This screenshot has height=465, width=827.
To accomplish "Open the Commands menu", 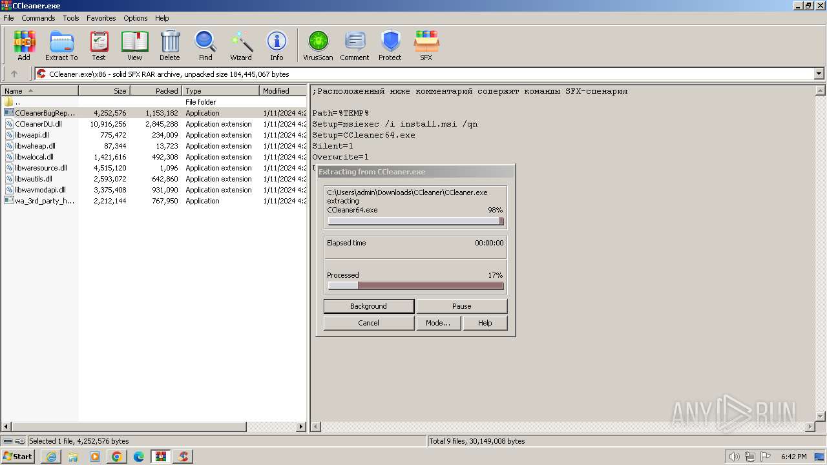I will (38, 18).
